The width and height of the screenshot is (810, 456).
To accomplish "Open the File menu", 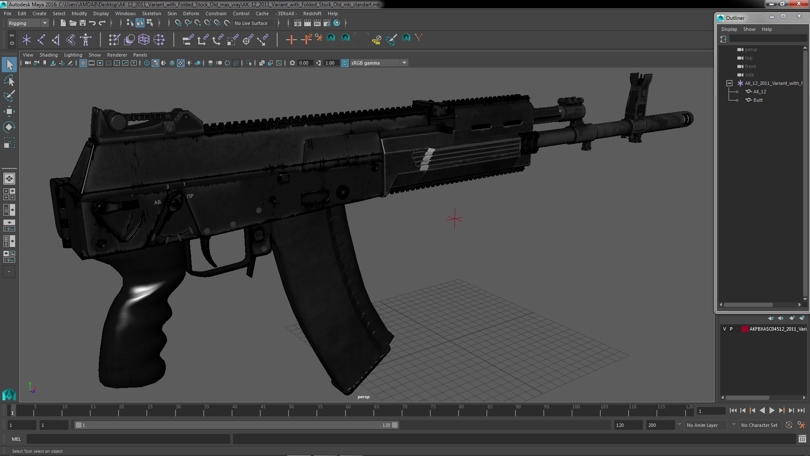I will pyautogui.click(x=8, y=14).
